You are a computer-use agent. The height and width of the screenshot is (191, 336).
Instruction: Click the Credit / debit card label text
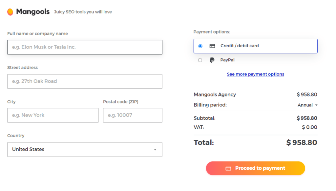coord(240,46)
